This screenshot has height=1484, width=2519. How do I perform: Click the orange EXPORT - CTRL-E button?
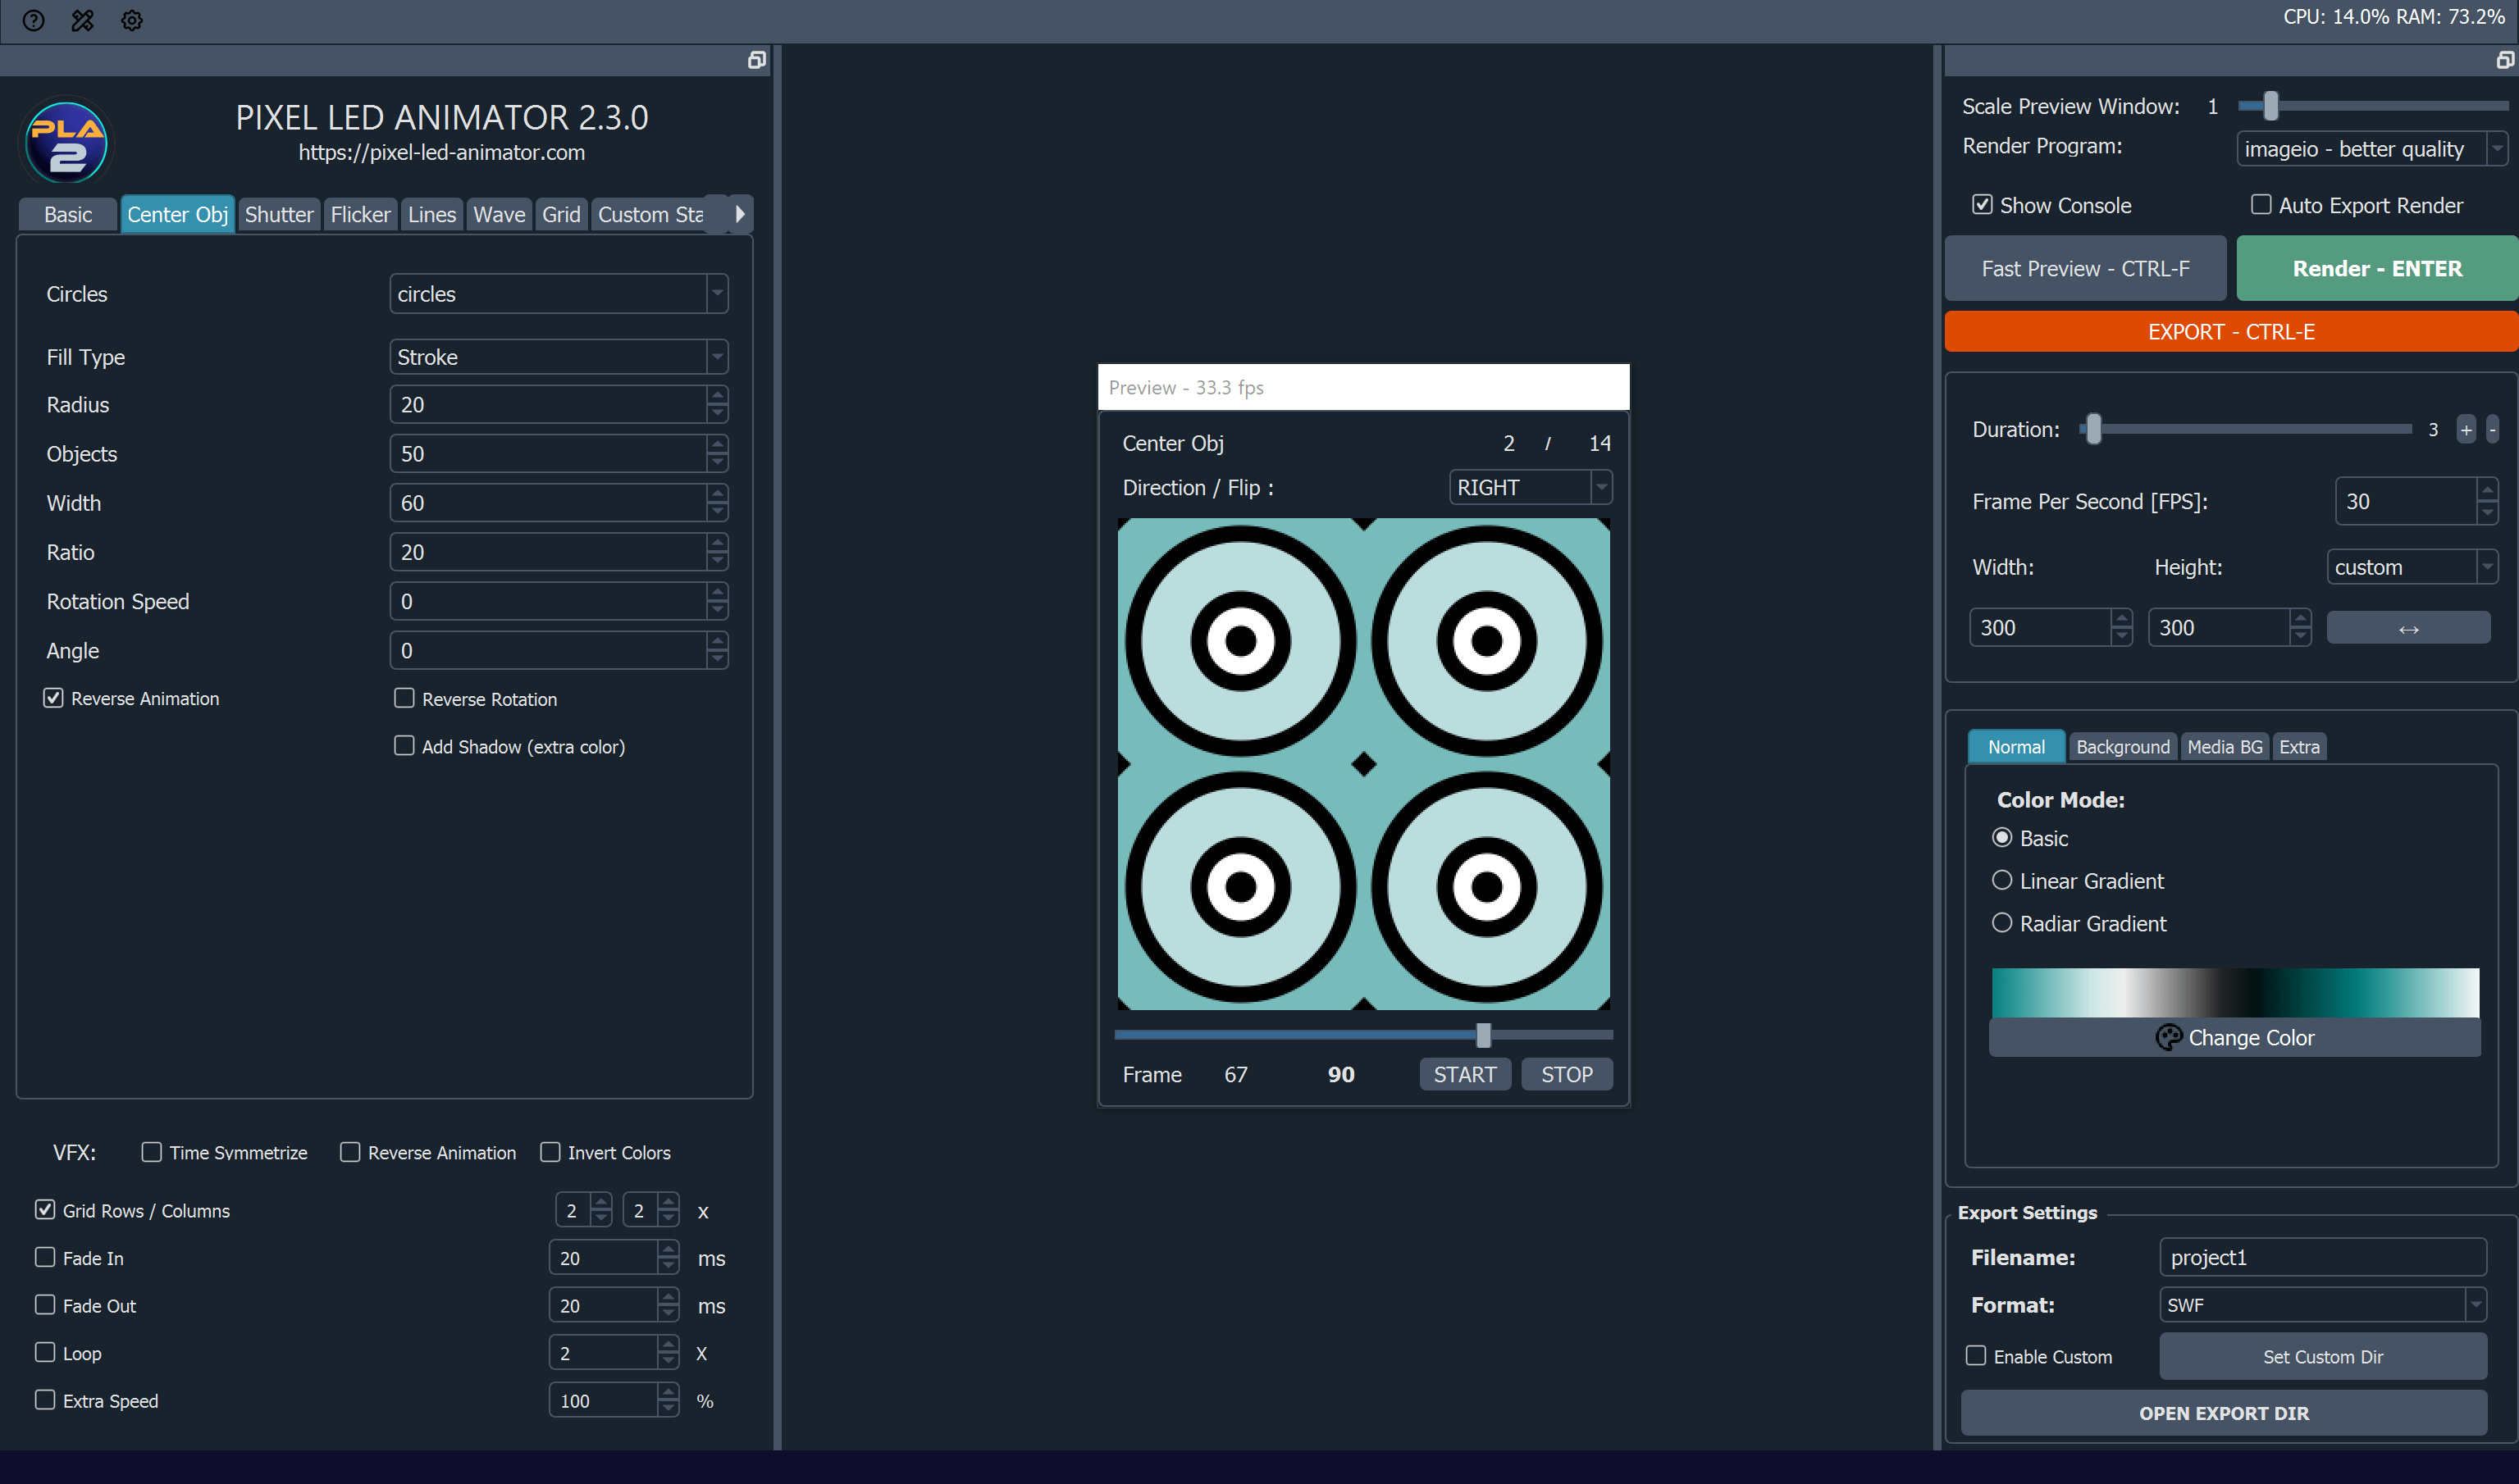(x=2230, y=332)
